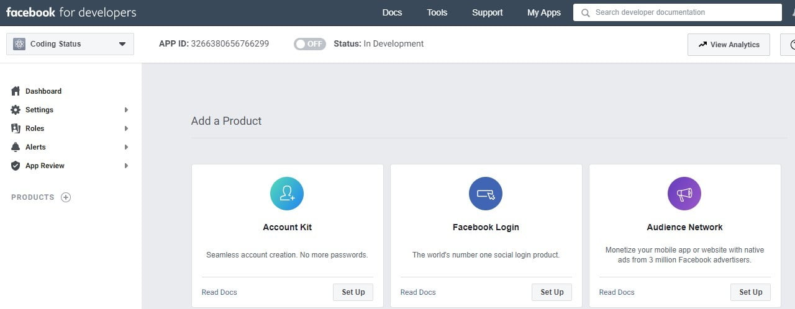Open Read Docs for Account Kit

[219, 292]
